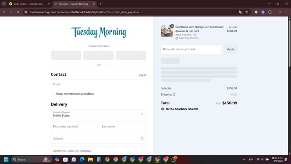Click the SAVE25 discount tag icon
The width and height of the screenshot is (291, 164).
(x=177, y=38)
